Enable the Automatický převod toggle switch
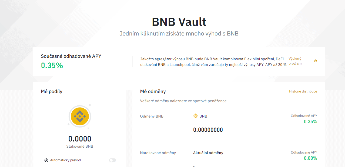345x167 pixels. (x=112, y=160)
